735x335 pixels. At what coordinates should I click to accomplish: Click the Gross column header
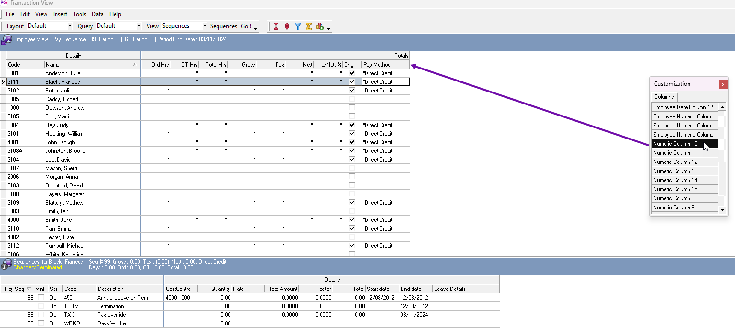tap(242, 65)
